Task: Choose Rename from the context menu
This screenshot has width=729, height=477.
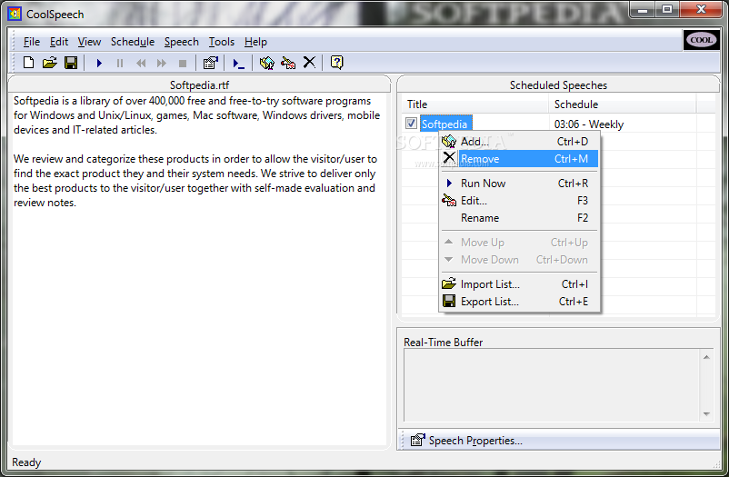Action: pos(519,217)
